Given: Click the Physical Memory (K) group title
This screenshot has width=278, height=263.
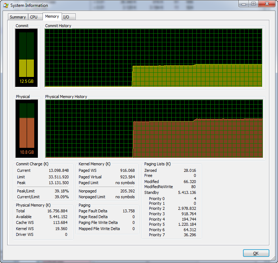Looking at the screenshot, I should tap(33, 205).
